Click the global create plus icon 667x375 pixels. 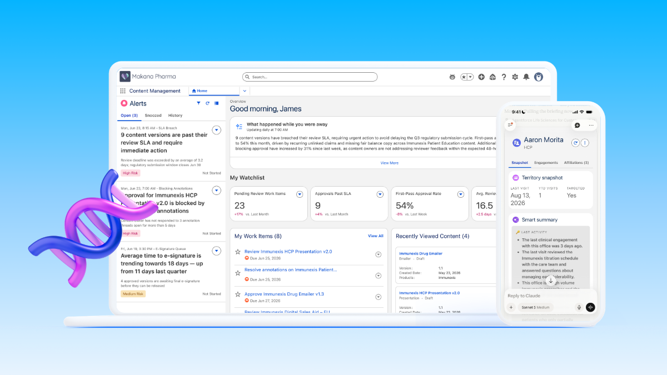pos(481,77)
